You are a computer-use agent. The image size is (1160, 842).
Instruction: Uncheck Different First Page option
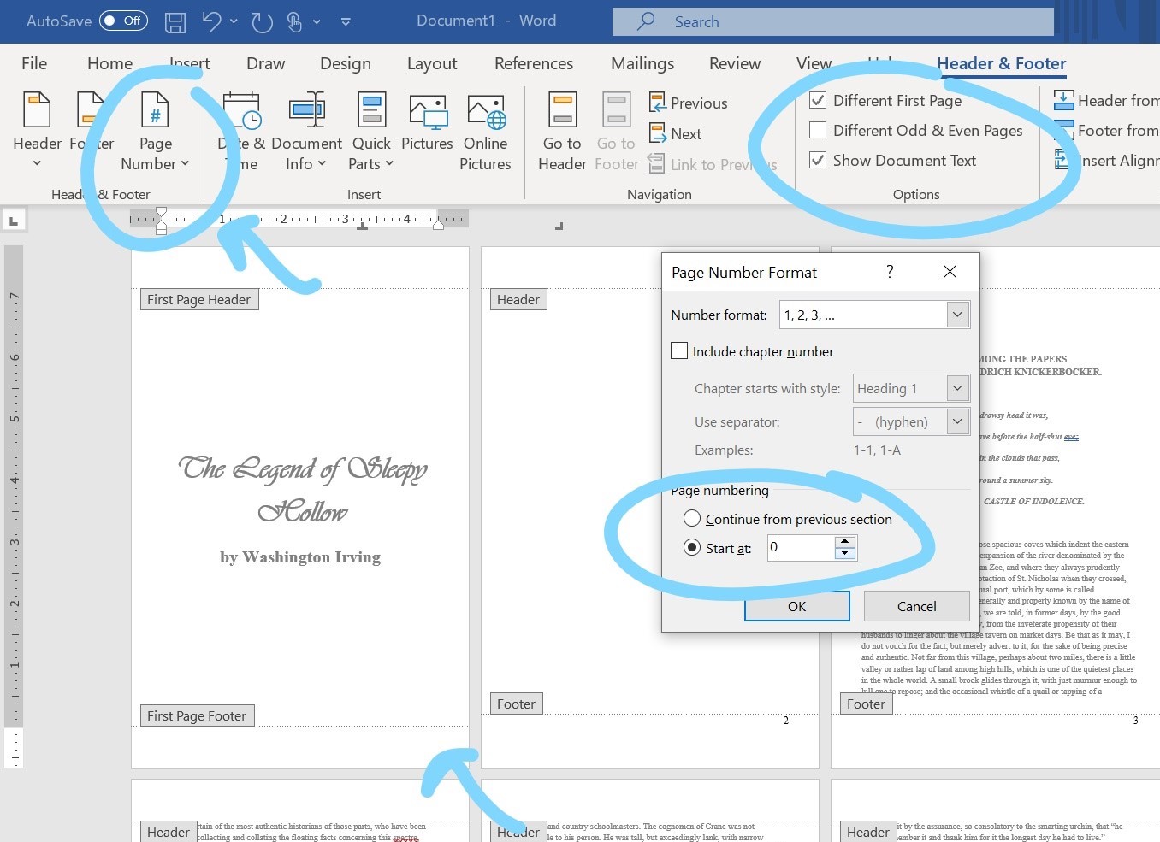point(819,101)
